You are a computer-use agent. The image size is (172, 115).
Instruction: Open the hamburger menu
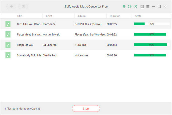[x=148, y=6]
